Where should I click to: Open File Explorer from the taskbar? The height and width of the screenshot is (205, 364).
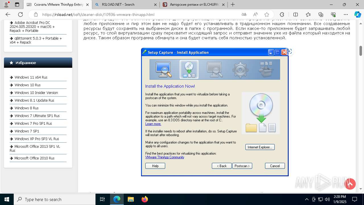(131, 199)
